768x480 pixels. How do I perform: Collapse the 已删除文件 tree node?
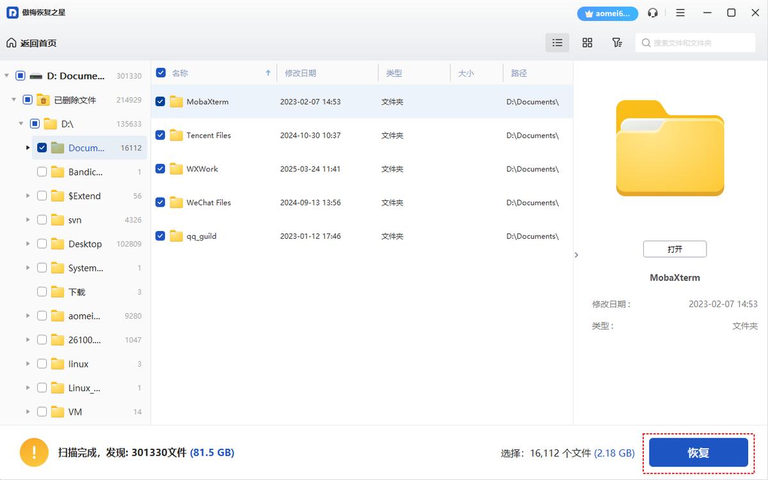pyautogui.click(x=13, y=100)
